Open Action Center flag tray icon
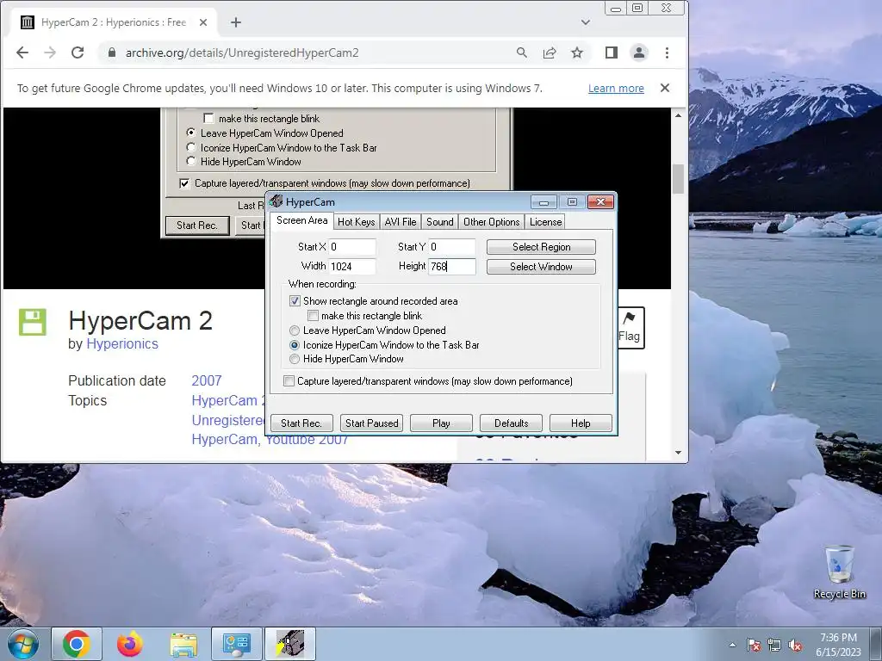882x661 pixels. pos(754,645)
